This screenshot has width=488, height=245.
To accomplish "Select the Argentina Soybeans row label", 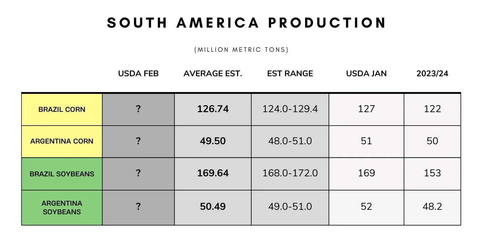I will [x=62, y=207].
